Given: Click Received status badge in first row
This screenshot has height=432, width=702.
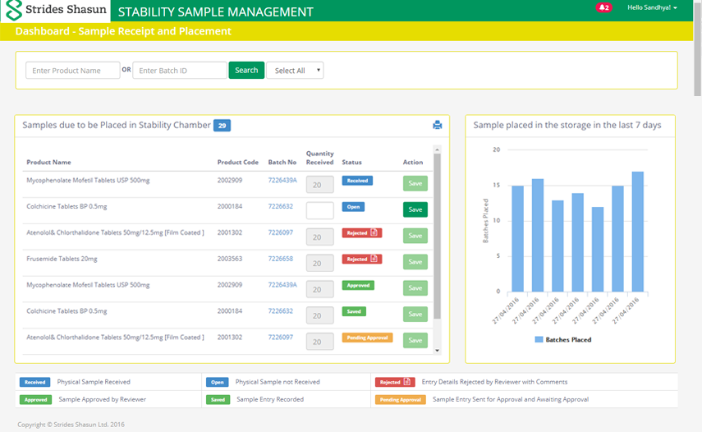Looking at the screenshot, I should 356,181.
